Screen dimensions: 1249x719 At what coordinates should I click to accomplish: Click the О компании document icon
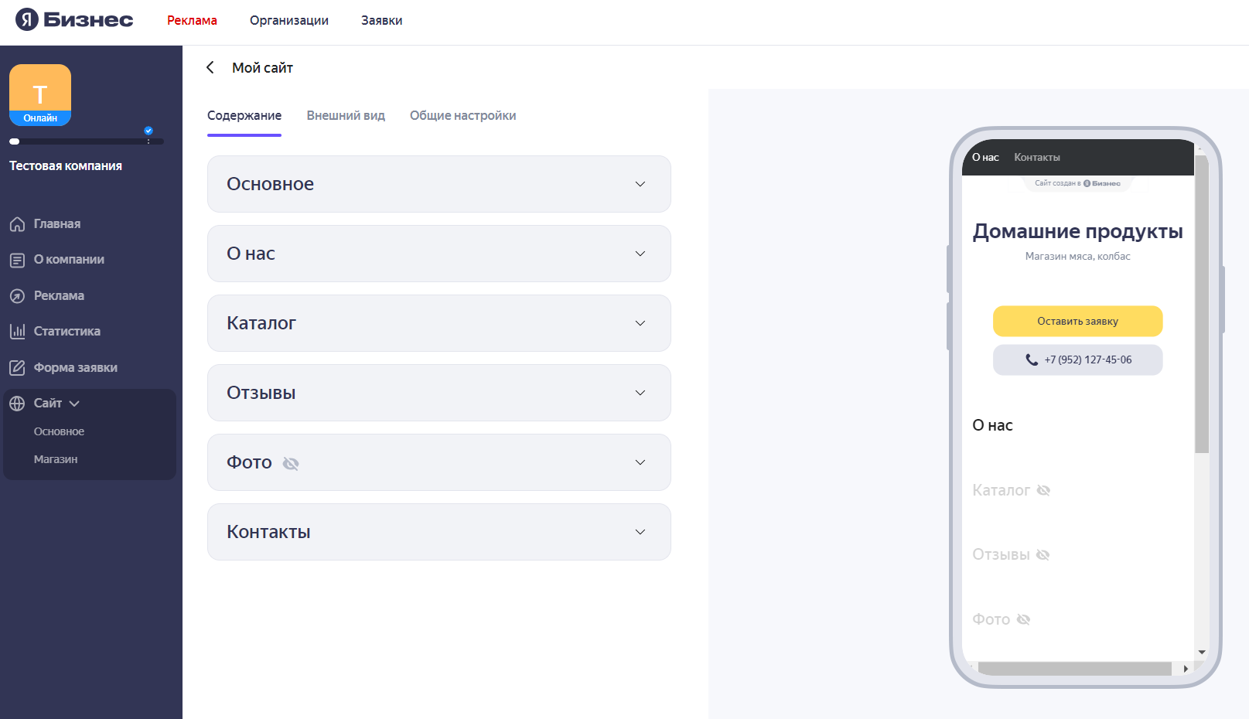coord(17,260)
